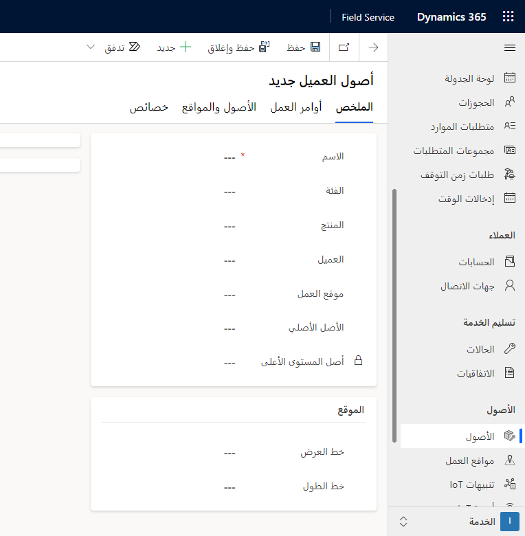Go back using the arrow icon

coord(374,47)
